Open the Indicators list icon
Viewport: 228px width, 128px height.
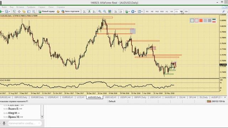tap(126, 11)
